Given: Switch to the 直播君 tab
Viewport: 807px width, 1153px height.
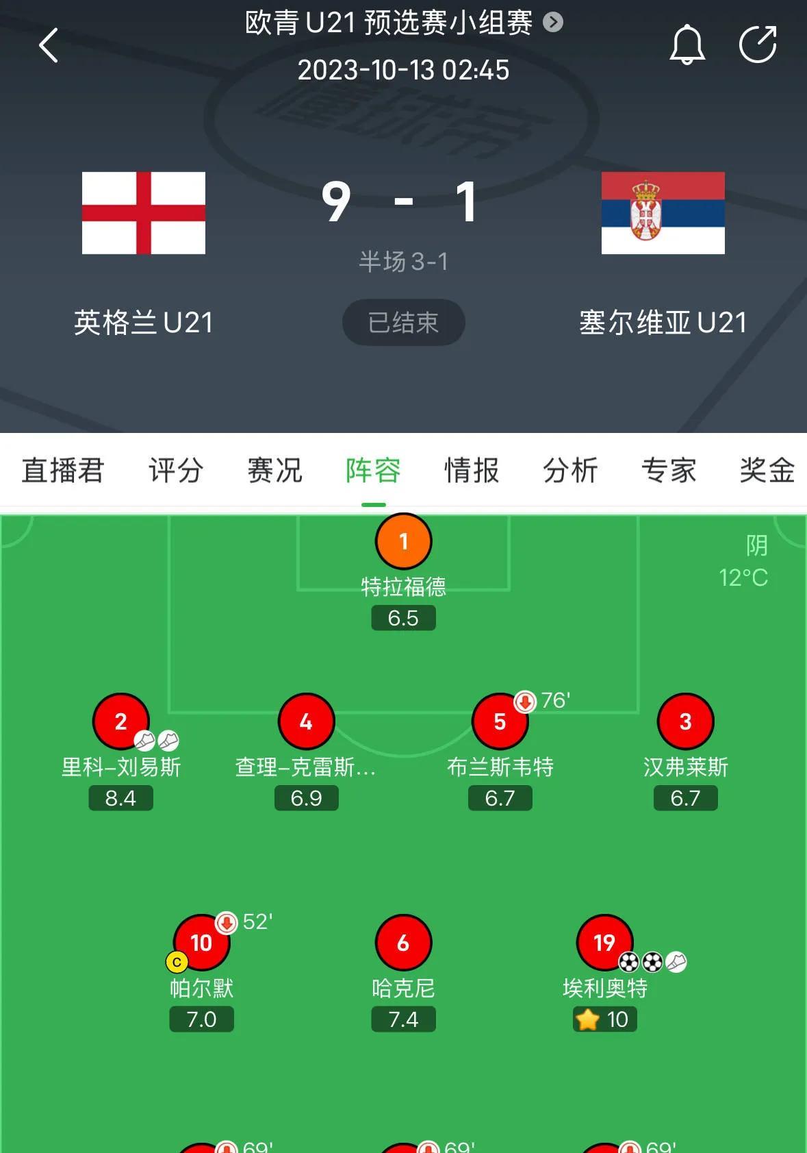Looking at the screenshot, I should 62,471.
